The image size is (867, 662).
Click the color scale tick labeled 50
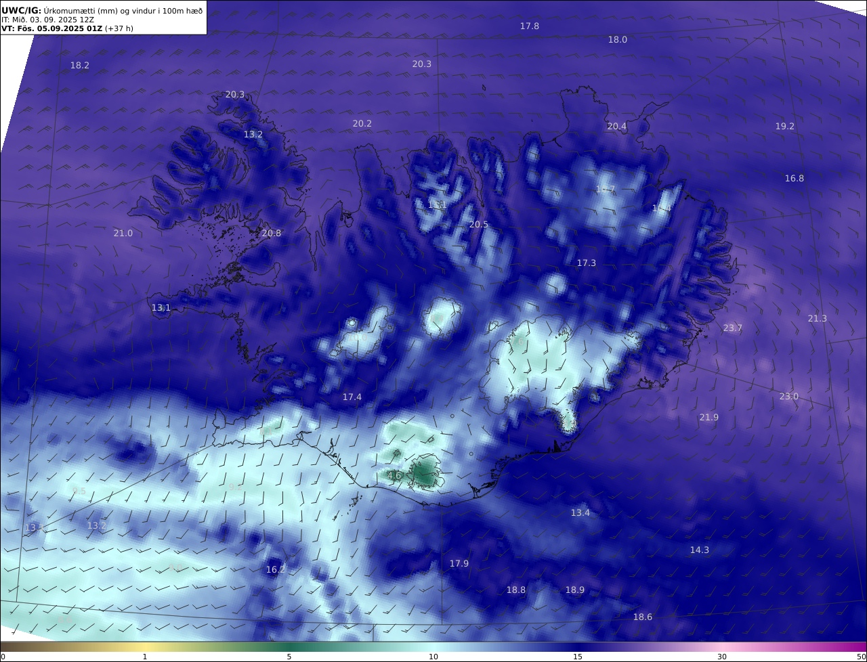861,657
